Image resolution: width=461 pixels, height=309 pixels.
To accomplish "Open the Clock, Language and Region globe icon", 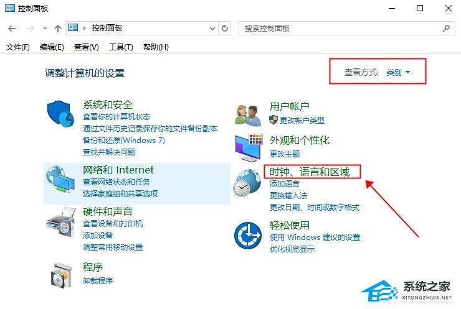I will coord(247,183).
